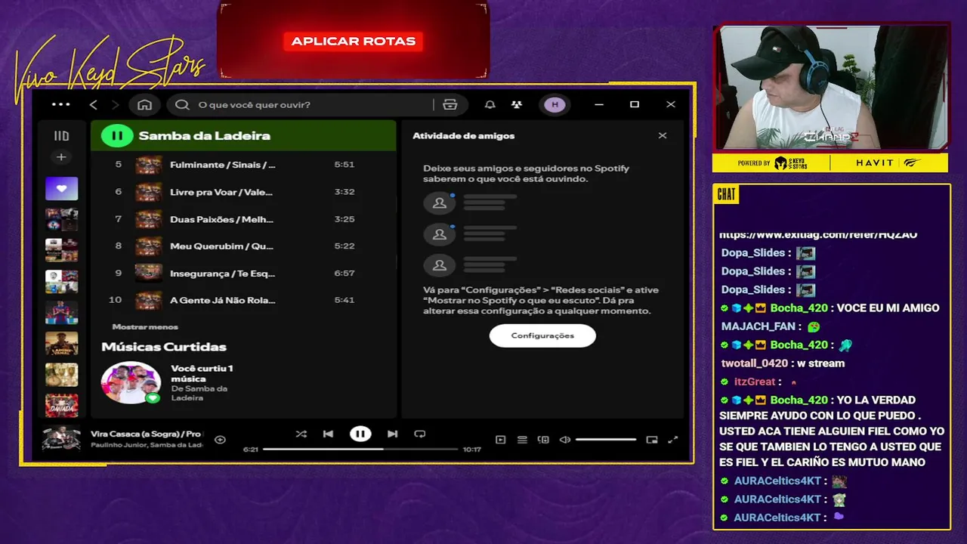Image resolution: width=967 pixels, height=544 pixels.
Task: Open Configurações from the friends panel
Action: [542, 335]
